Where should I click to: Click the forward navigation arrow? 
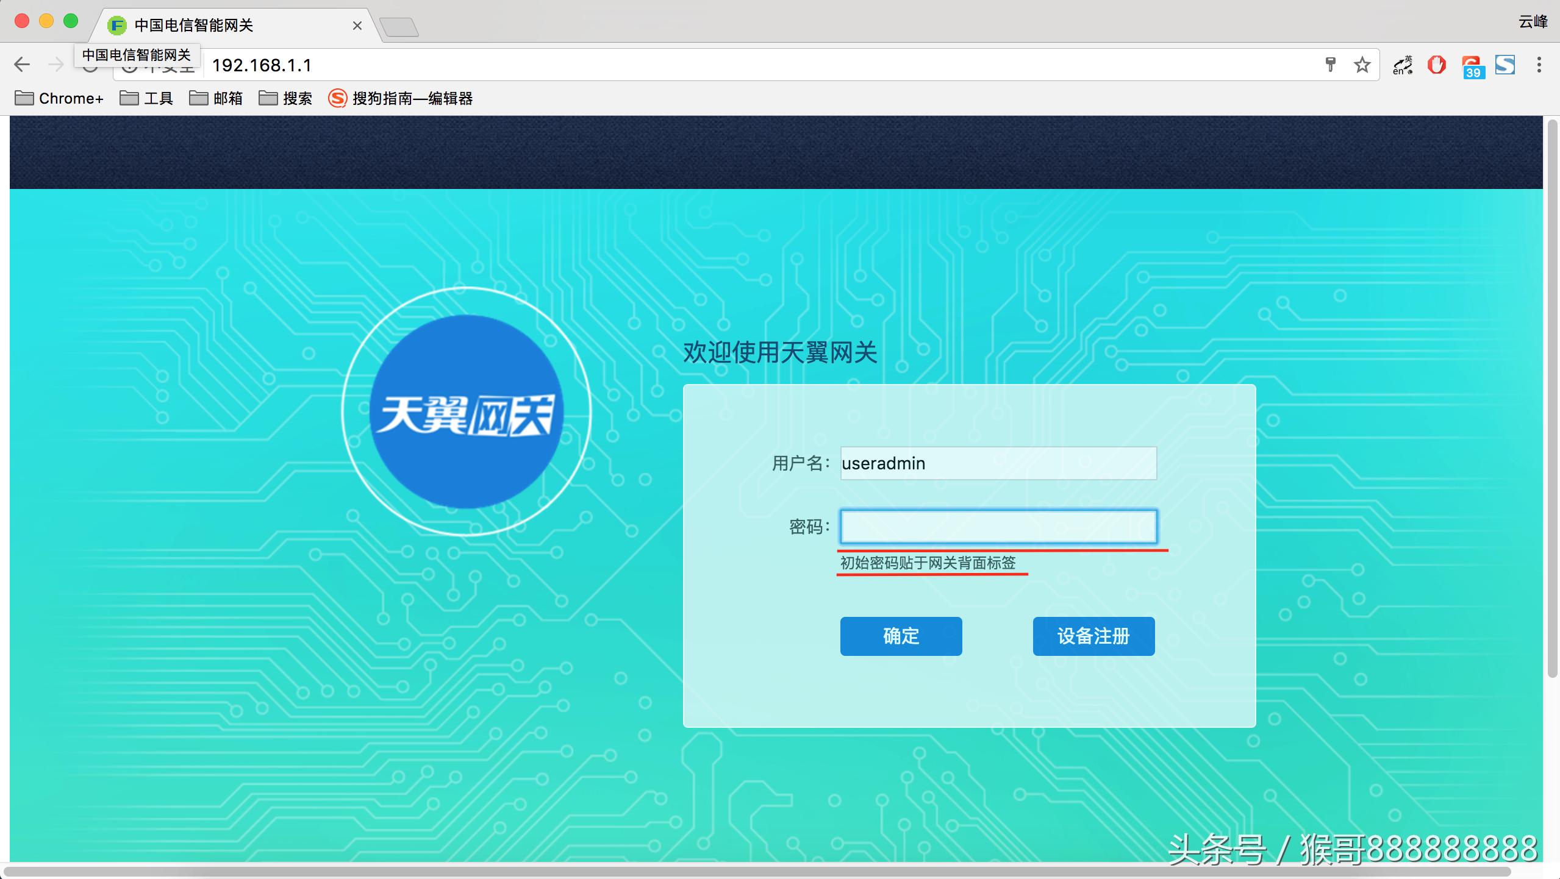[56, 64]
